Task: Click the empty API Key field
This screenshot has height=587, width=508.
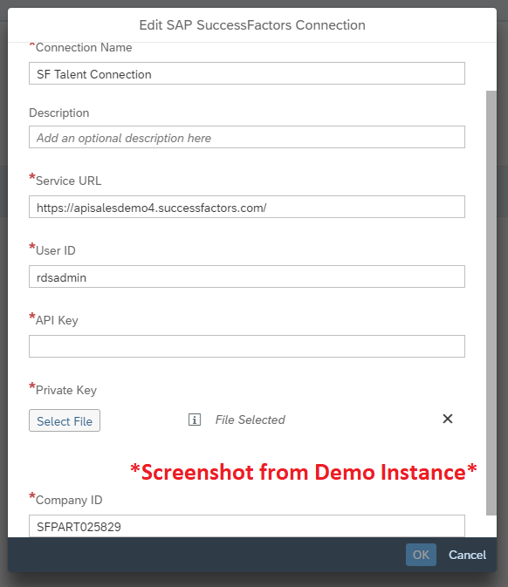Action: [247, 346]
